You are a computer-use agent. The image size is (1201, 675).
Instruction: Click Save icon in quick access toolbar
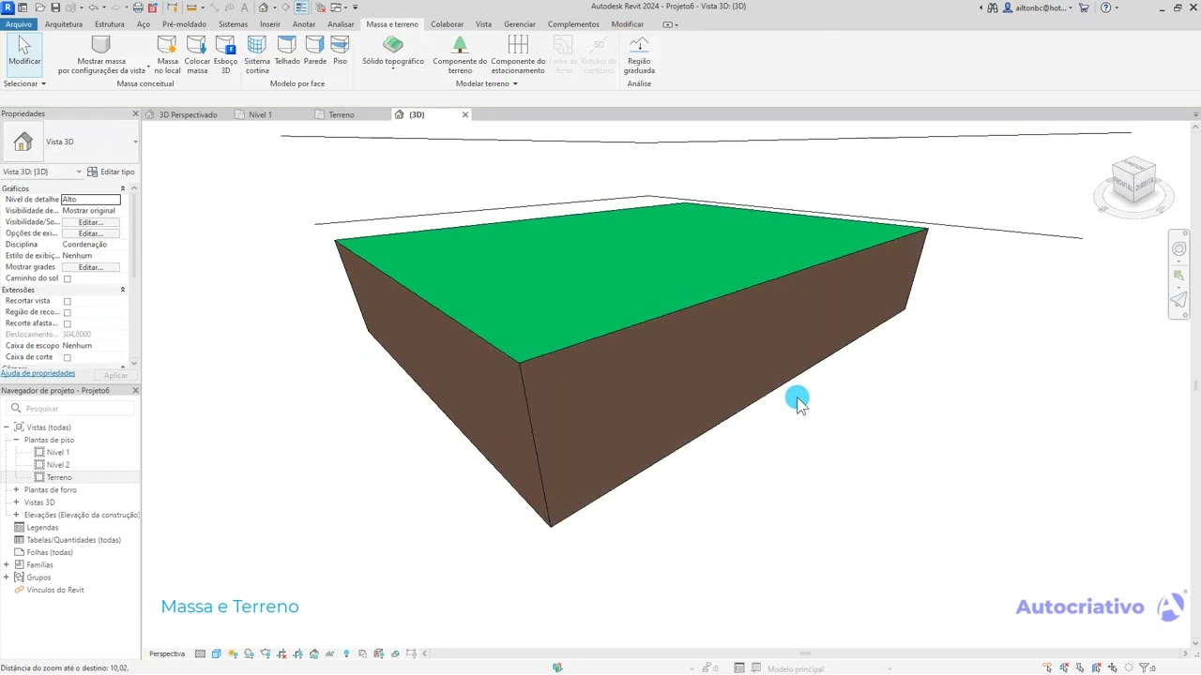pos(56,7)
